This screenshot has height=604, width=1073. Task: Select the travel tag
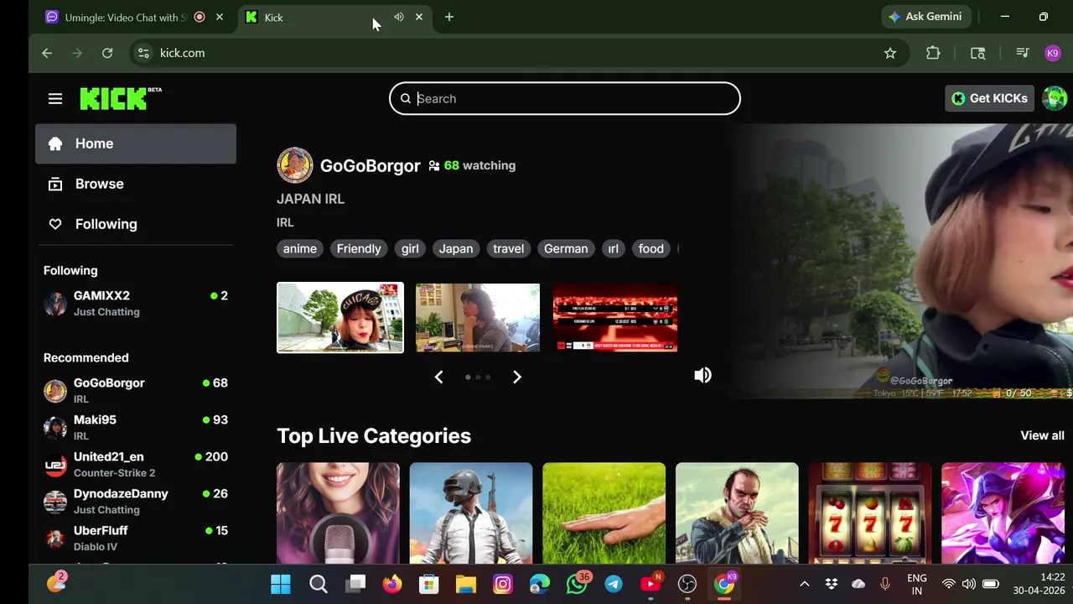click(x=508, y=248)
